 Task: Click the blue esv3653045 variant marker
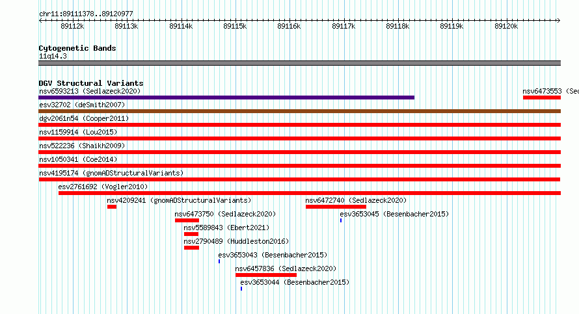coord(341,220)
